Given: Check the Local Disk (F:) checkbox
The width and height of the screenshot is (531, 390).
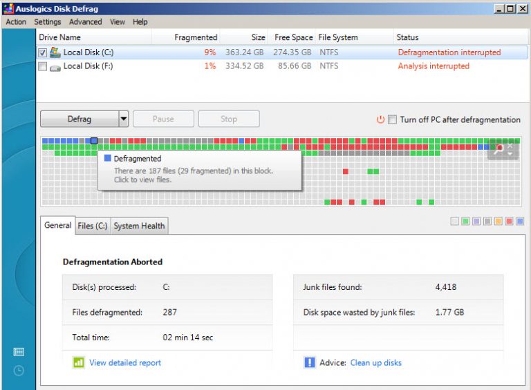Looking at the screenshot, I should pyautogui.click(x=42, y=66).
